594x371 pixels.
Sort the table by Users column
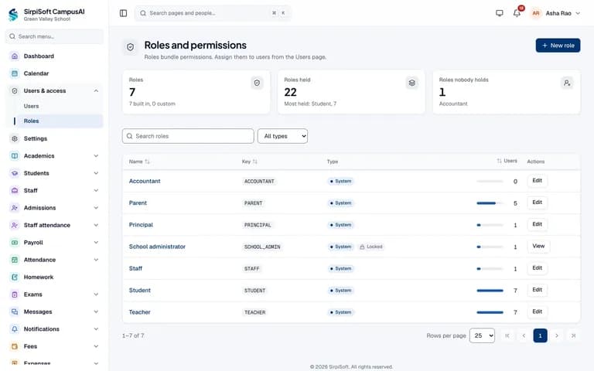[x=507, y=161]
